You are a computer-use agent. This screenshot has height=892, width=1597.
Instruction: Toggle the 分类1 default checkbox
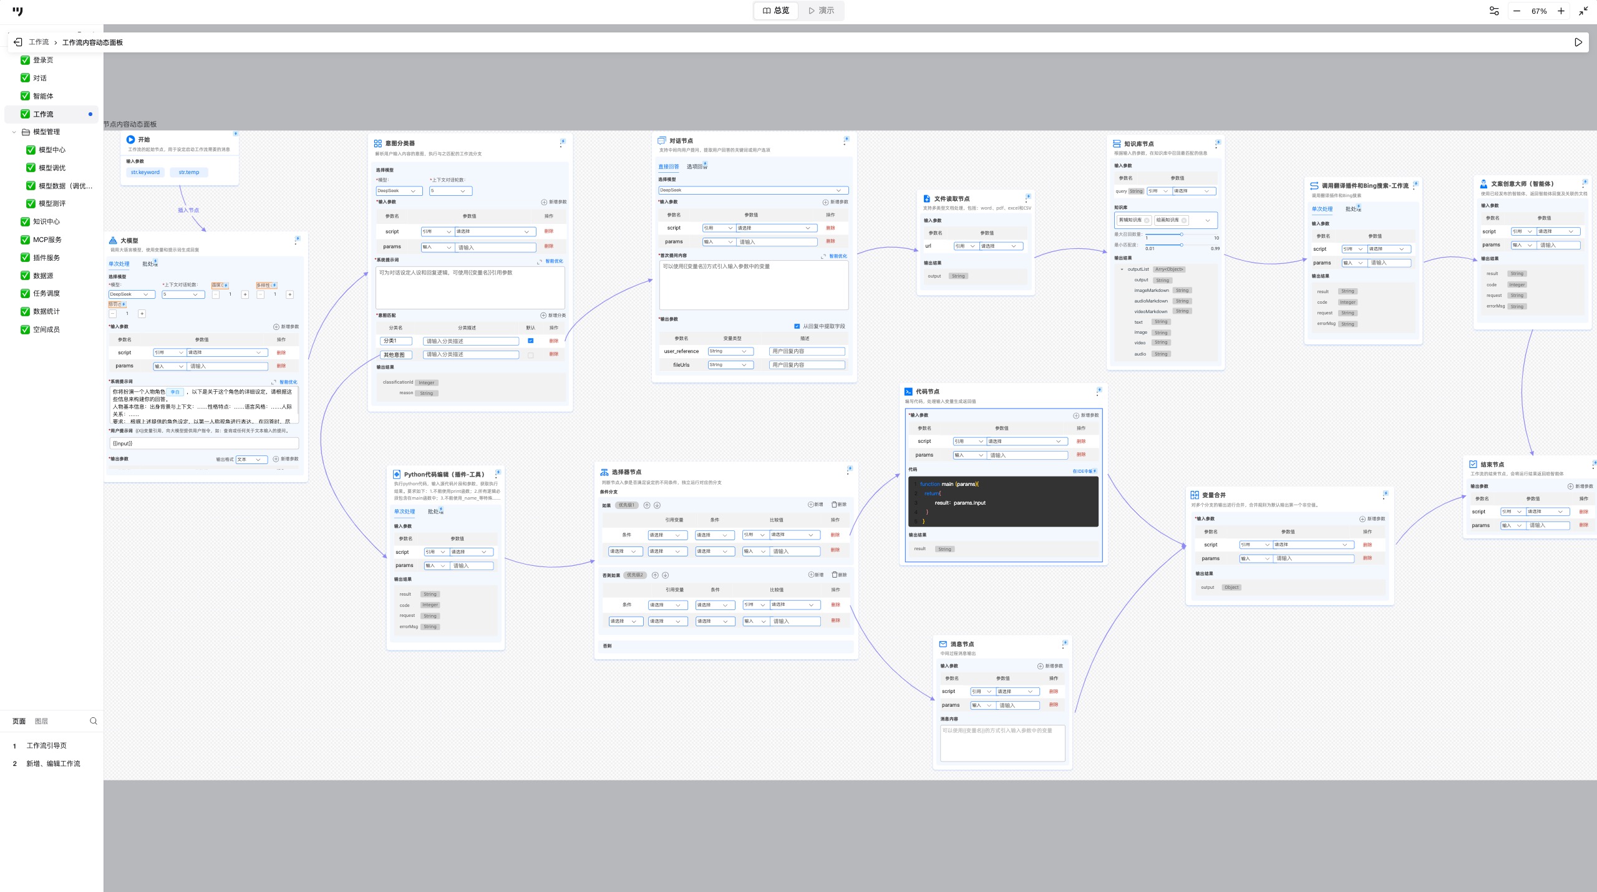[530, 341]
